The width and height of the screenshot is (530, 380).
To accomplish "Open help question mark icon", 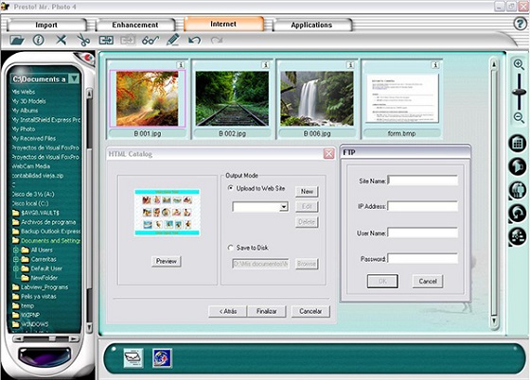I will [x=521, y=24].
